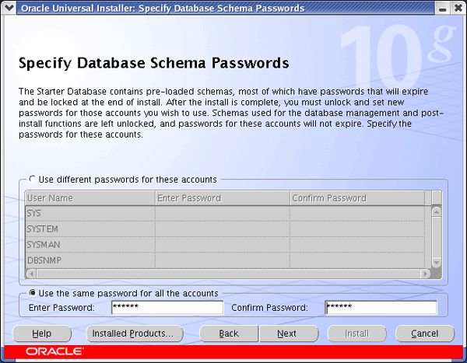This screenshot has width=467, height=363.
Task: Select 'Use different passwords for these accounts'
Action: coord(32,180)
